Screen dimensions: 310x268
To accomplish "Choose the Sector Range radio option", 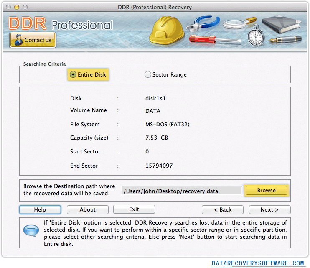I will pos(166,74).
